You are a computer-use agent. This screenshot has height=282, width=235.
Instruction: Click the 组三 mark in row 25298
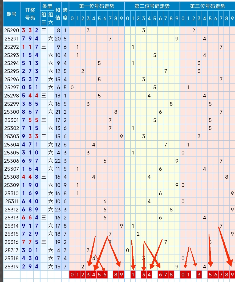(x=44, y=96)
